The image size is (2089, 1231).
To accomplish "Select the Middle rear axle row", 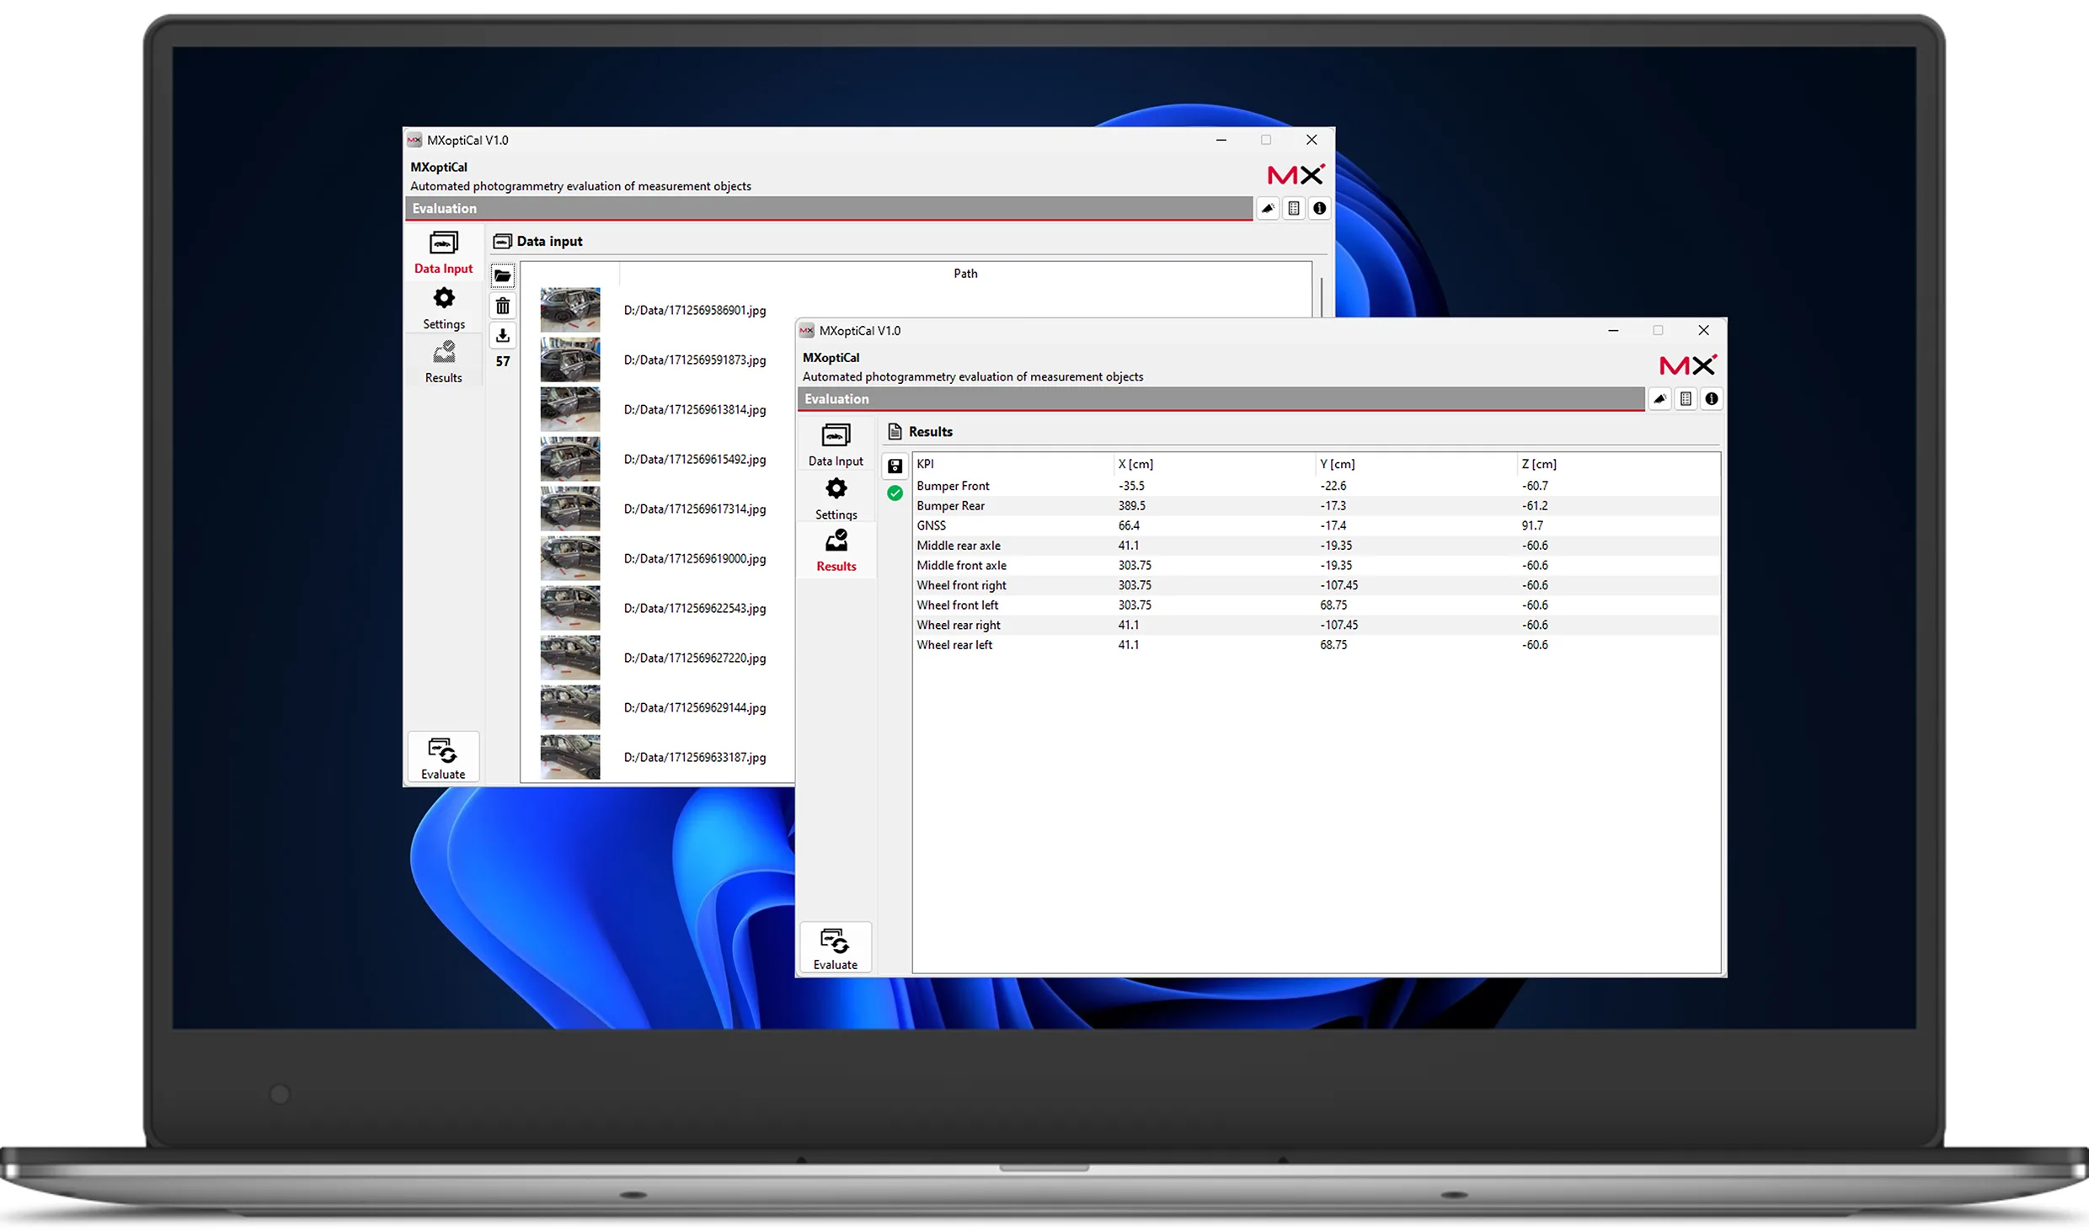I will [1316, 546].
